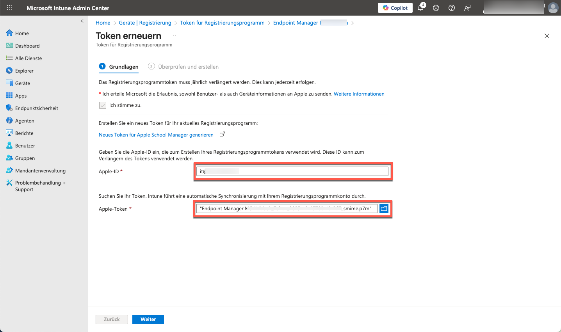
Task: Collapse the left navigation sidebar
Action: 82,21
